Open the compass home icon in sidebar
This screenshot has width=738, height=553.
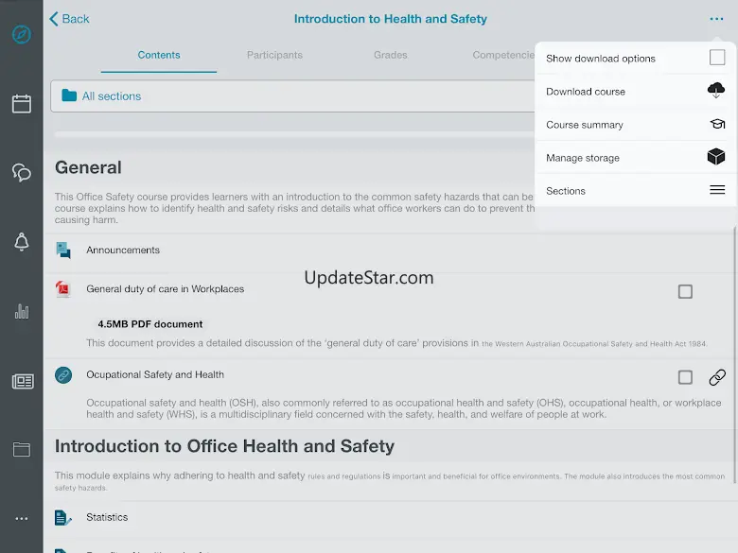[21, 35]
